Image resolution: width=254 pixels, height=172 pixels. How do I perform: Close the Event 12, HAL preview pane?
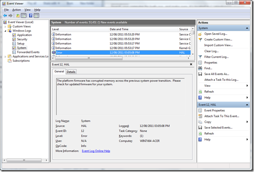(x=191, y=64)
